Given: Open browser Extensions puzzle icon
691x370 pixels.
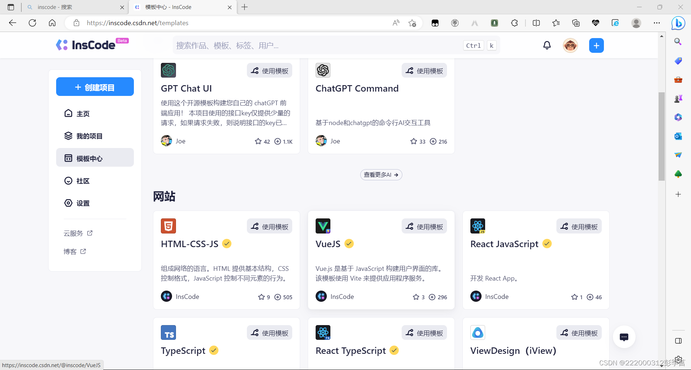Looking at the screenshot, I should tap(514, 23).
